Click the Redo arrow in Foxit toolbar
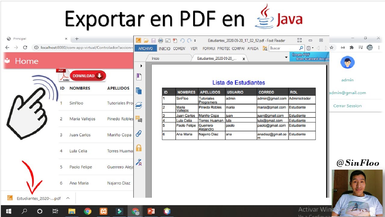This screenshot has width=385, height=217. (189, 40)
